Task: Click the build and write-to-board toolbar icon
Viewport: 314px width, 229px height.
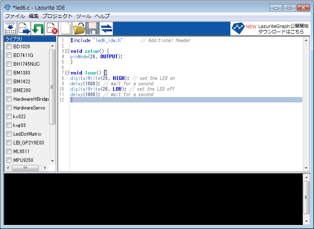Action: pos(10,28)
